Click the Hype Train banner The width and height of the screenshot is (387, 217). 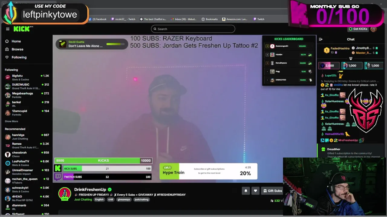pyautogui.click(x=208, y=171)
